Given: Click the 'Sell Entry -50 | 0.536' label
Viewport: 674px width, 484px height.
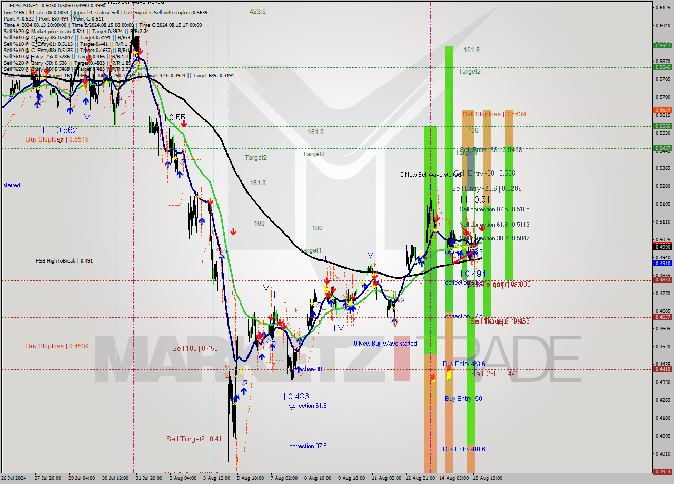Looking at the screenshot, I should [484, 173].
